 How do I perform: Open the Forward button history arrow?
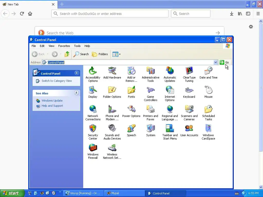coord(61,54)
